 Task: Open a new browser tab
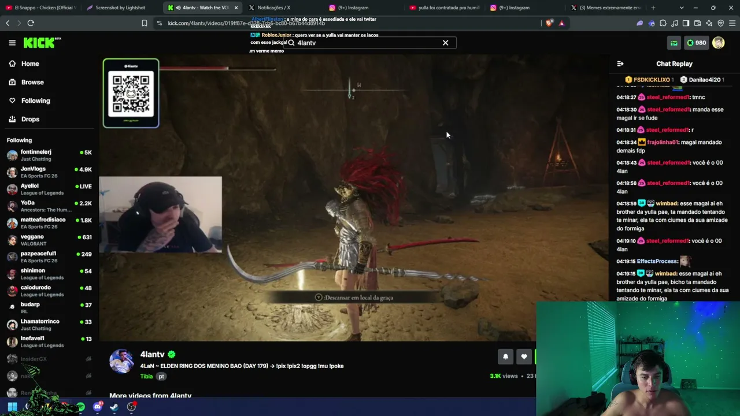click(x=653, y=8)
